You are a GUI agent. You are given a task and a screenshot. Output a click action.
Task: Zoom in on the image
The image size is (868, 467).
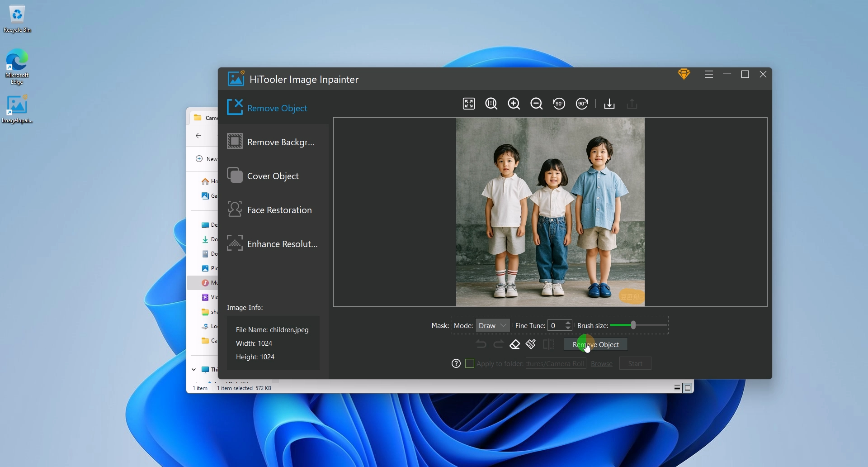click(x=514, y=104)
